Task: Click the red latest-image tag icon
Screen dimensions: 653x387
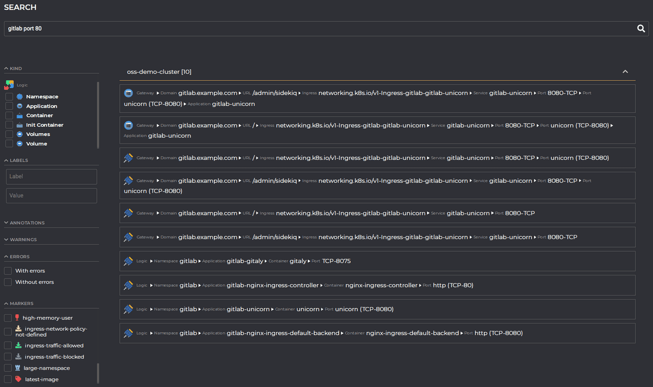Action: (x=18, y=379)
